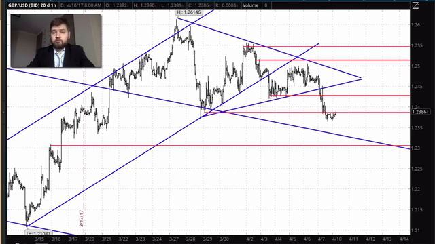Click the high price readout H: 1.2390

point(145,5)
